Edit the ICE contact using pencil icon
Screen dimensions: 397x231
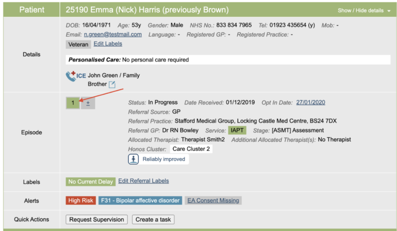coord(112,84)
